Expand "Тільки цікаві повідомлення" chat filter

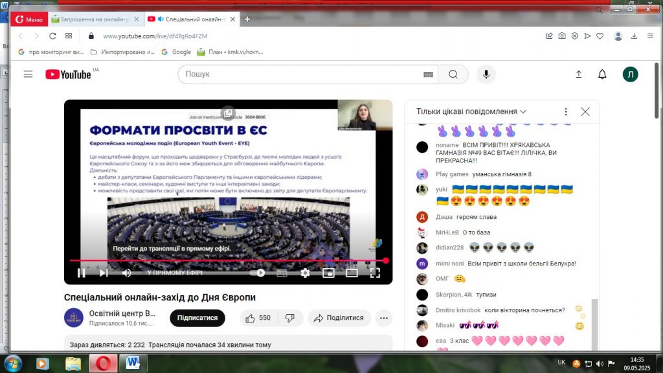coord(471,111)
